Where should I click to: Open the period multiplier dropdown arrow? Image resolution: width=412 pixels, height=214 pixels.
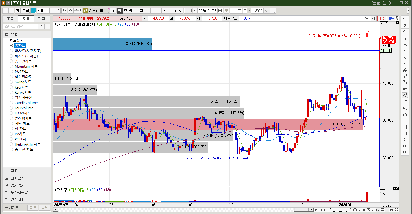[195, 11]
